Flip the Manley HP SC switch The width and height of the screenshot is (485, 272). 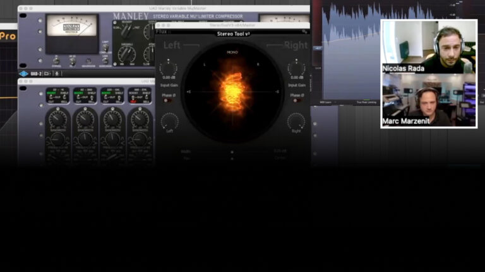(73, 61)
